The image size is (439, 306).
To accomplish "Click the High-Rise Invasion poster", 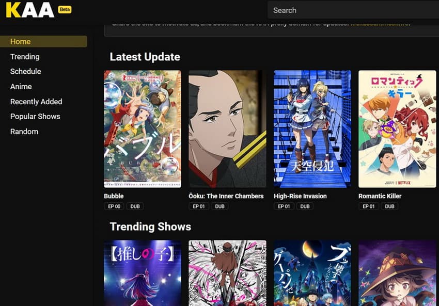I will 312,127.
